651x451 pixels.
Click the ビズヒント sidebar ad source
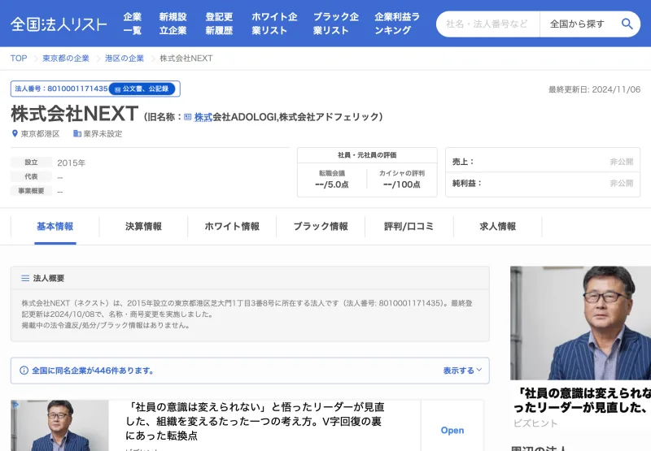(x=535, y=423)
